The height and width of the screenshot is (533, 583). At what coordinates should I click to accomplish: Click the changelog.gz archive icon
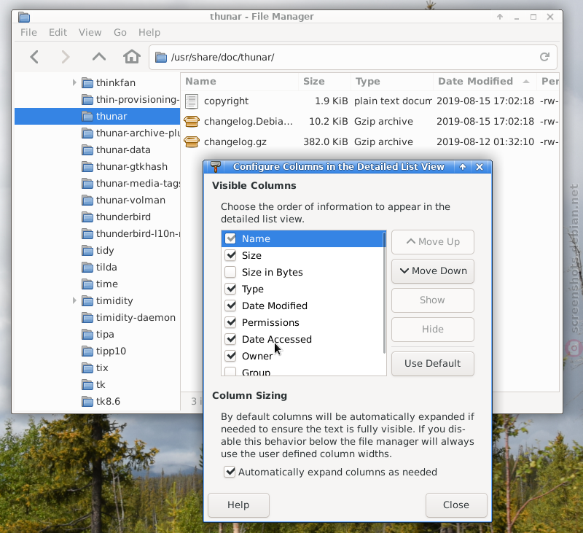192,141
